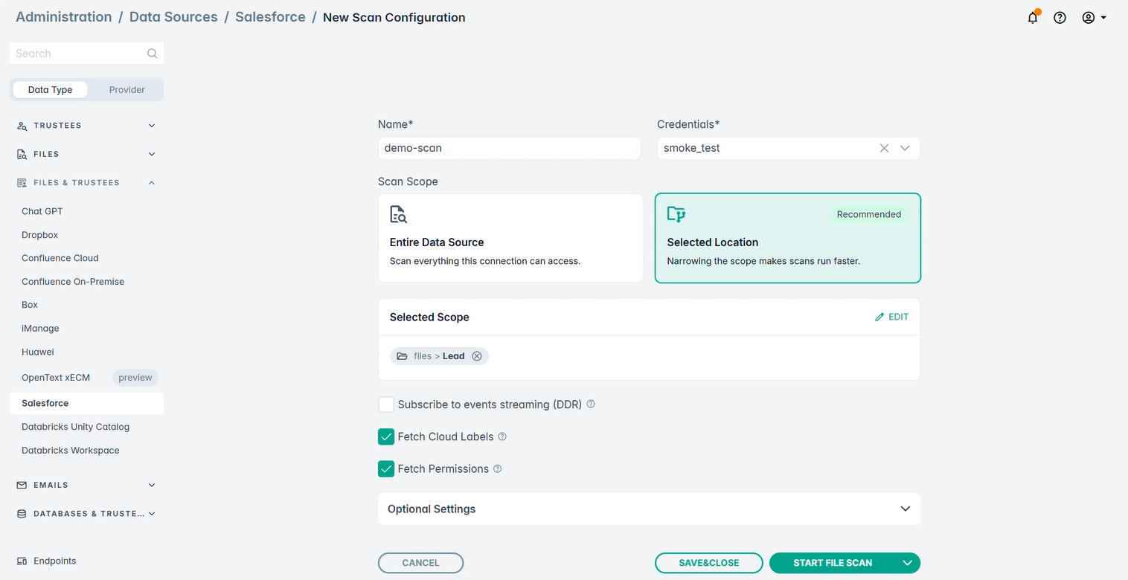The image size is (1128, 580).
Task: Click the Emails envelope icon
Action: 22,485
